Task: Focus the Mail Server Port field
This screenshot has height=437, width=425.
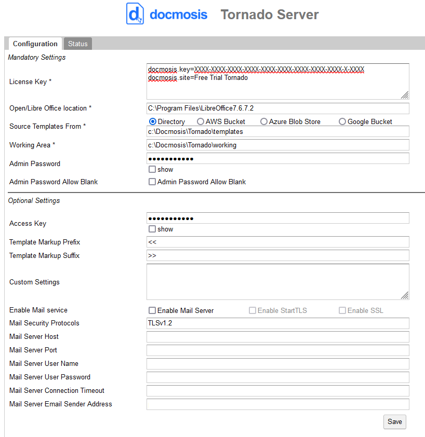Action: 277,350
